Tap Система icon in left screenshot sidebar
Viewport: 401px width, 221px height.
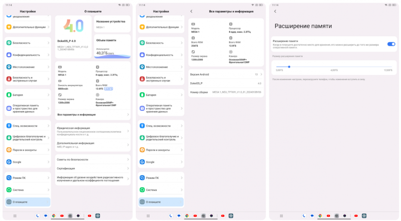click(x=9, y=190)
